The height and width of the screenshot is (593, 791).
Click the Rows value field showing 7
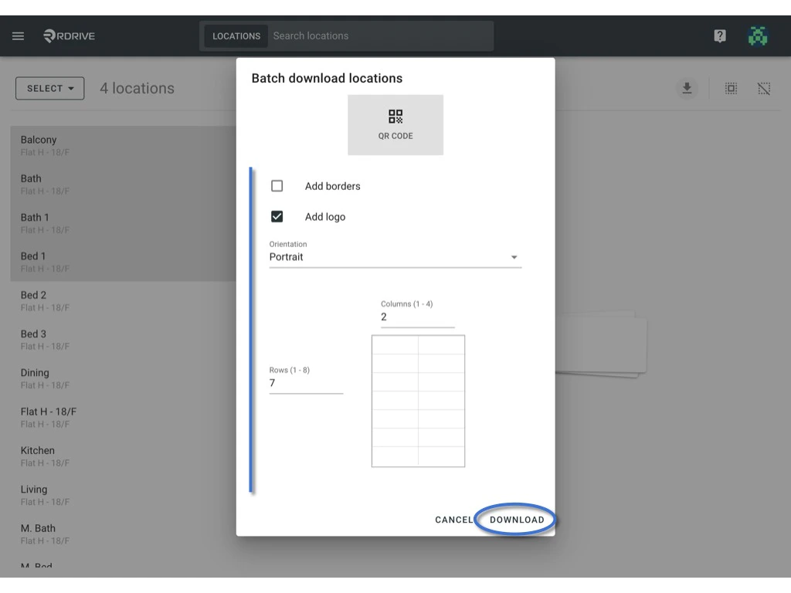(x=306, y=382)
